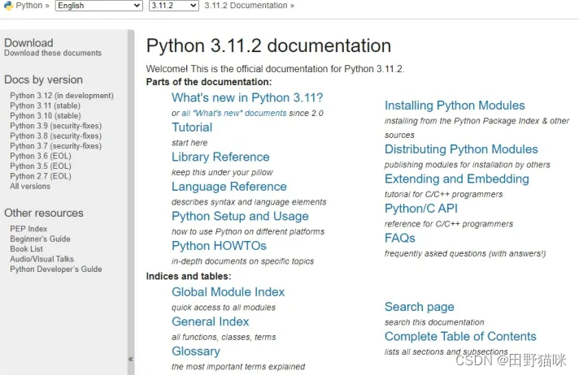Collapse the sidebar with the « handle

pos(130,359)
